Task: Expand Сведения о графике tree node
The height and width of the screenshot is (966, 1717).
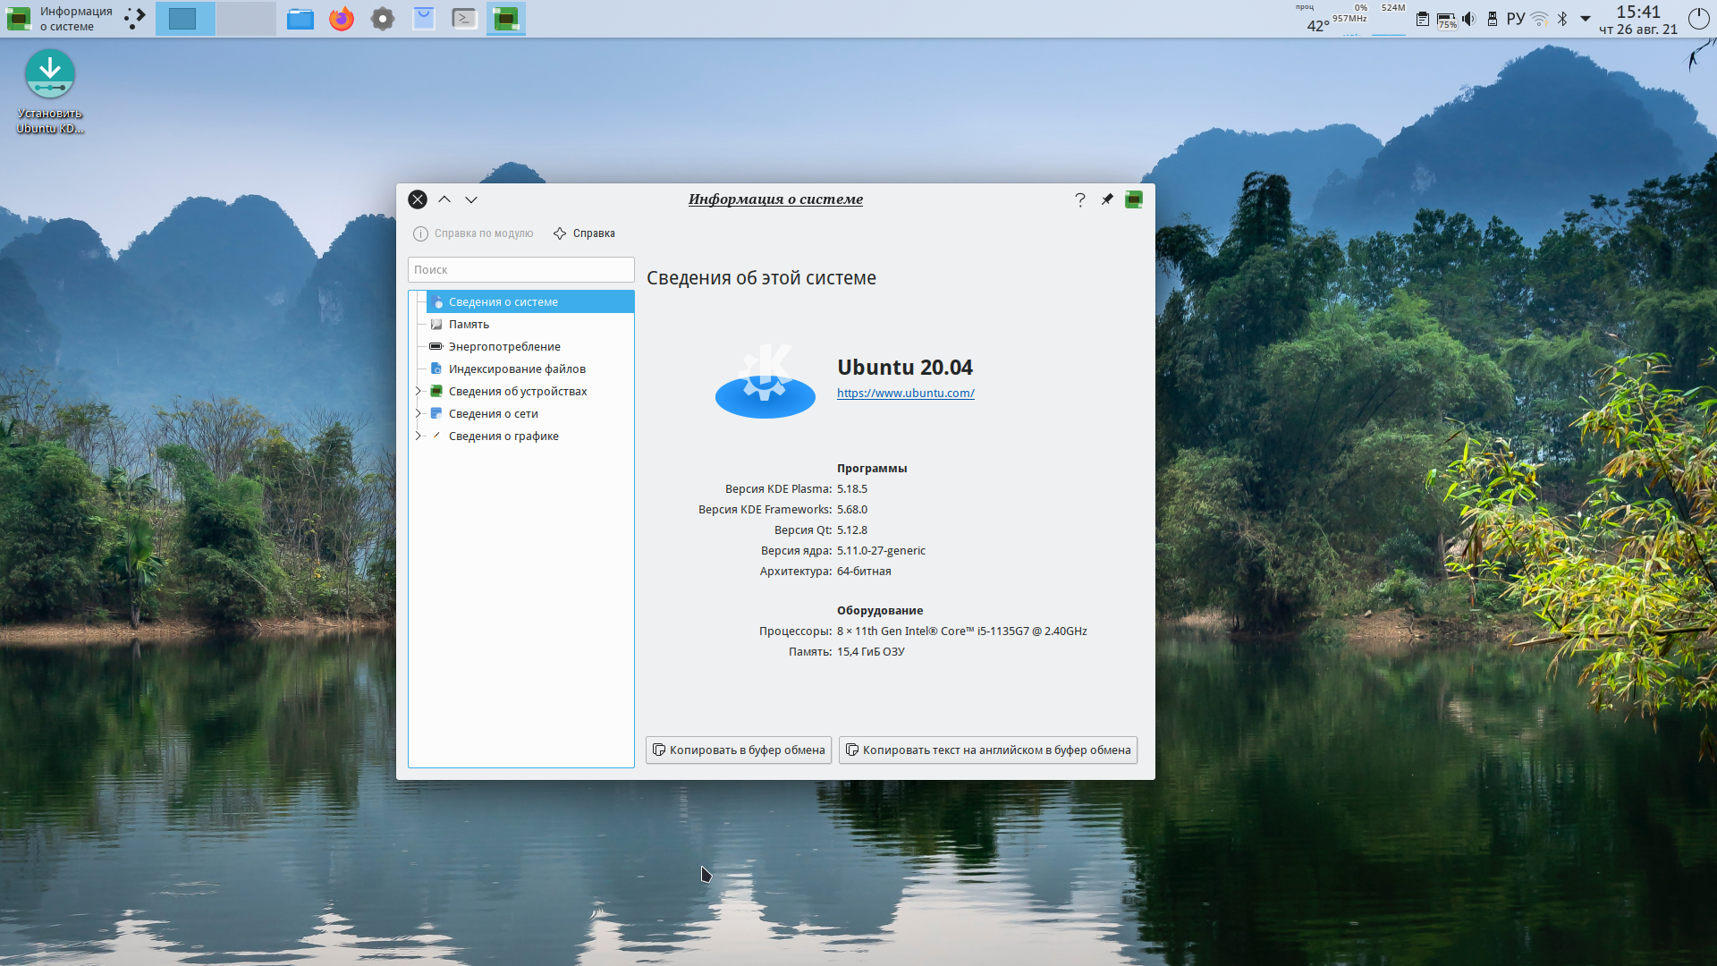Action: click(x=418, y=436)
